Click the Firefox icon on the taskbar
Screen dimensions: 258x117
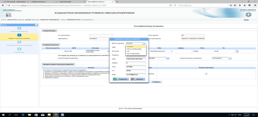[x=56, y=115]
